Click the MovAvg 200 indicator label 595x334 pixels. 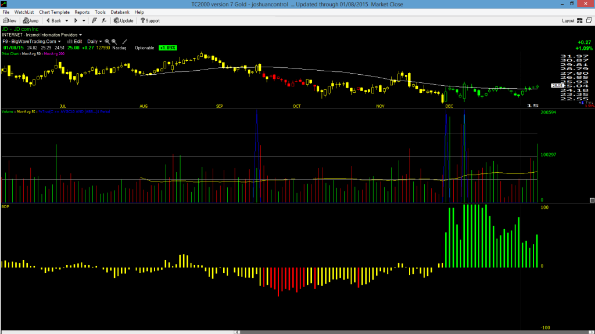tap(54, 54)
